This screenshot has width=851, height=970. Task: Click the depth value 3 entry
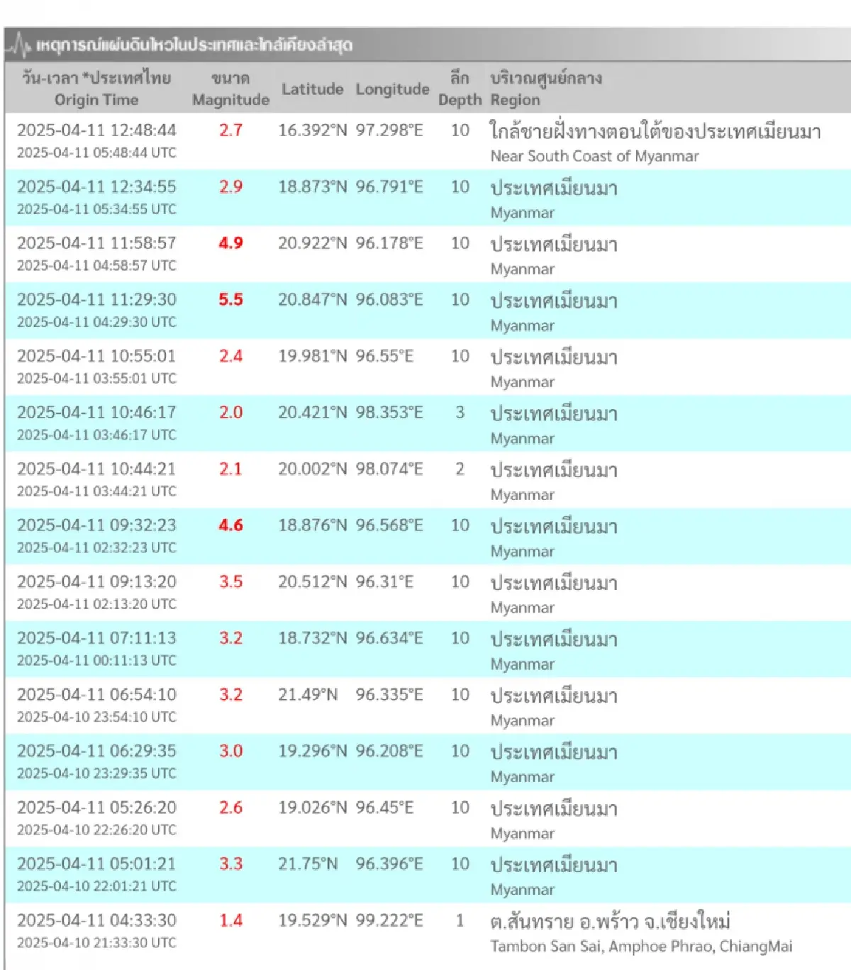click(460, 412)
